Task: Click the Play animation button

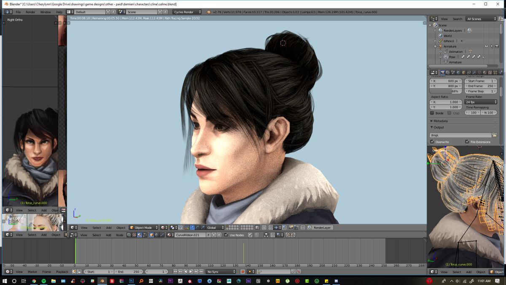Action: pyautogui.click(x=191, y=271)
